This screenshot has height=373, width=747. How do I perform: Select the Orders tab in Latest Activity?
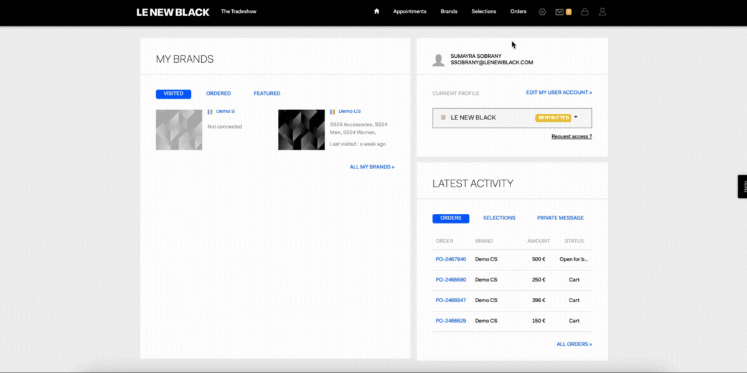click(x=451, y=218)
